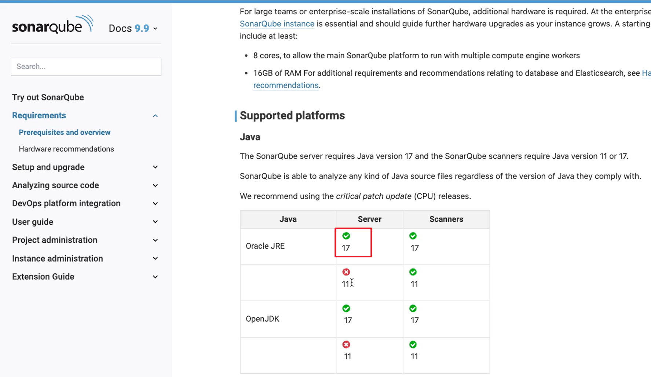
Task: Expand the Extension Guide chevron
Action: tap(155, 277)
